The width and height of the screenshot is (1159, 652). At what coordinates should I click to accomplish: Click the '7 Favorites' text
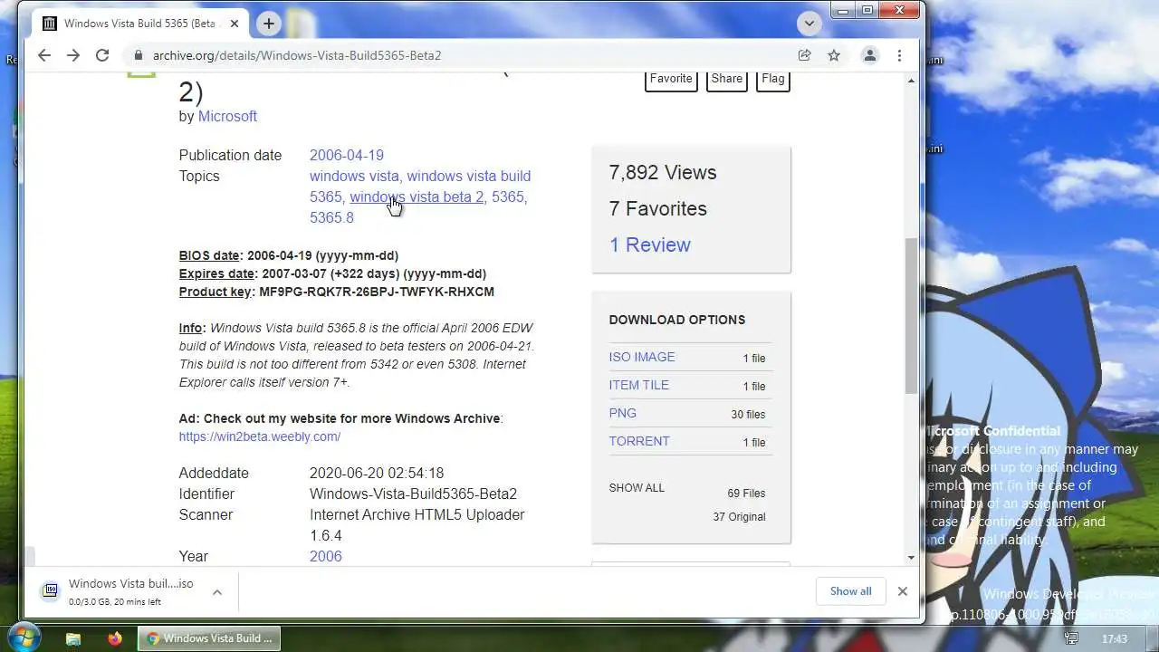[x=657, y=208]
